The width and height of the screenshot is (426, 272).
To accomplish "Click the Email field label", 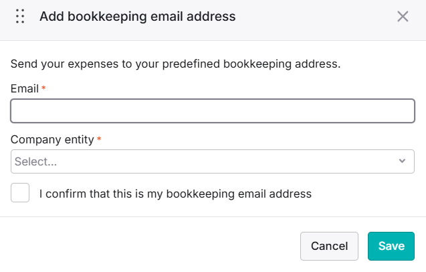I will click(25, 88).
